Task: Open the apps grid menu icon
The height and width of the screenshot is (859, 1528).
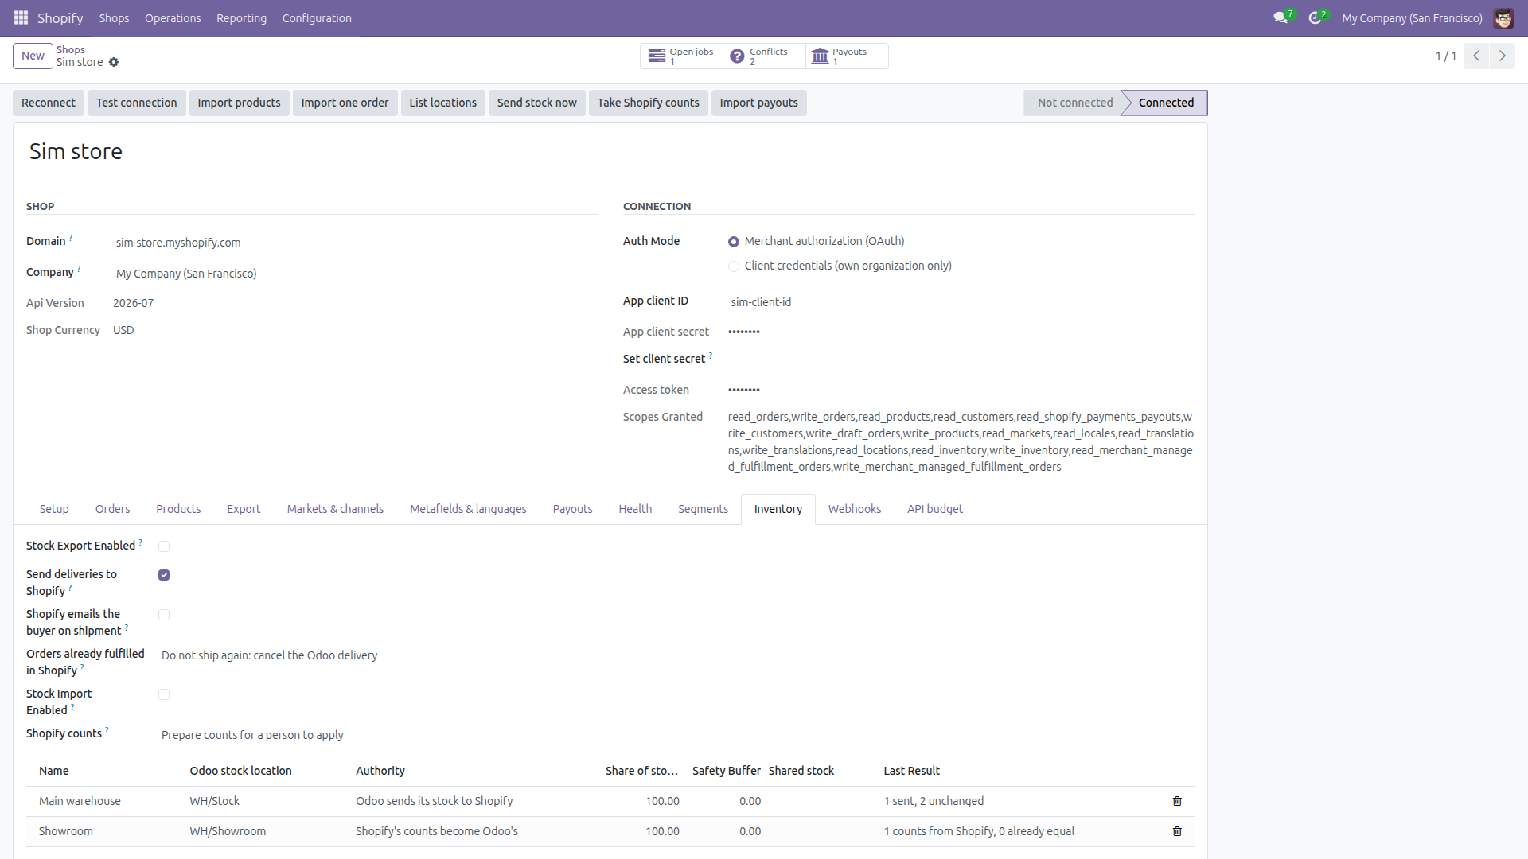Action: 21,17
